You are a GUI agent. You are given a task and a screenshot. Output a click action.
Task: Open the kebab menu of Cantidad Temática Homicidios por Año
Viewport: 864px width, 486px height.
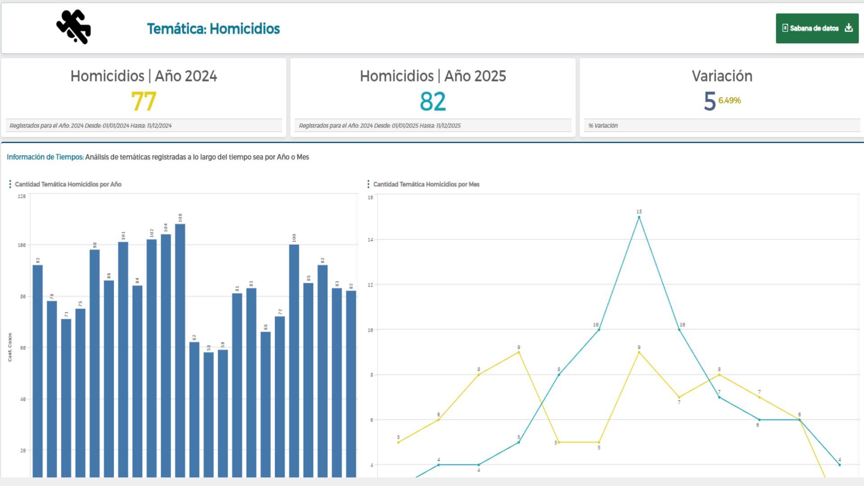click(10, 184)
